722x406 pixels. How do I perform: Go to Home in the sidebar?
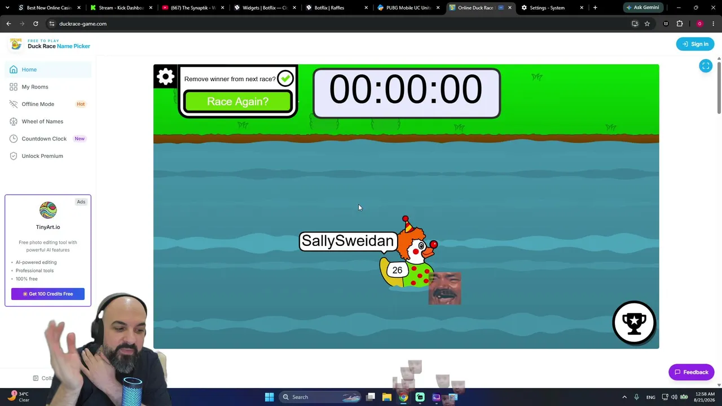pos(48,69)
